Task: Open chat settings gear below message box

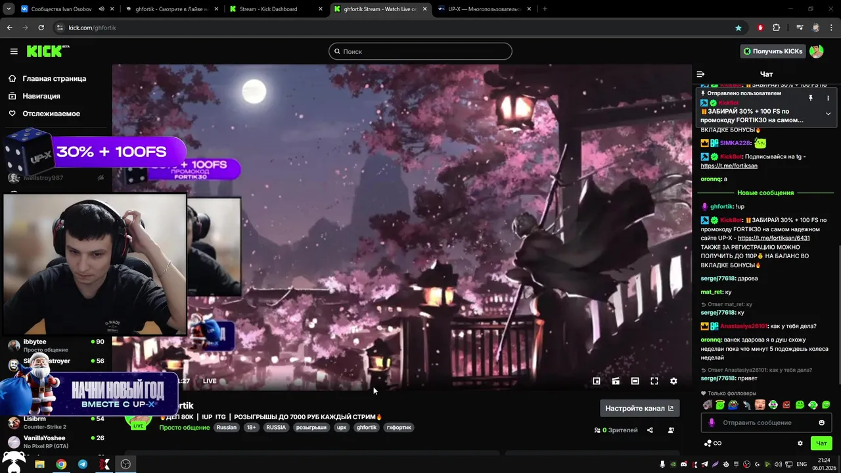Action: 800,443
